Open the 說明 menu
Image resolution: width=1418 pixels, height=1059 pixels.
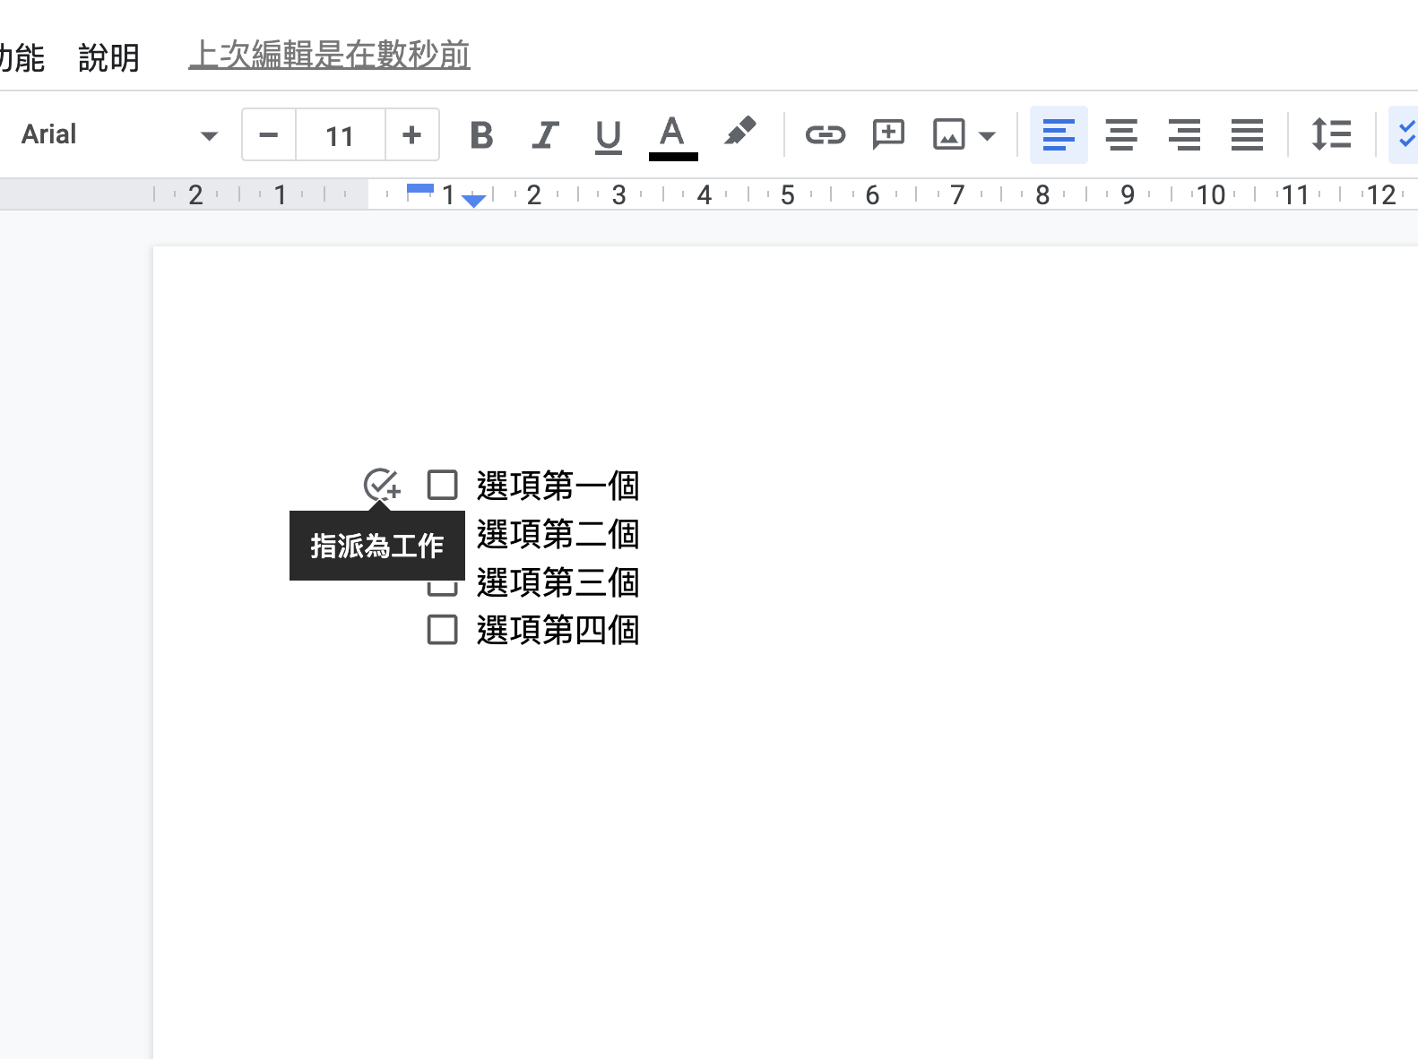pos(108,57)
